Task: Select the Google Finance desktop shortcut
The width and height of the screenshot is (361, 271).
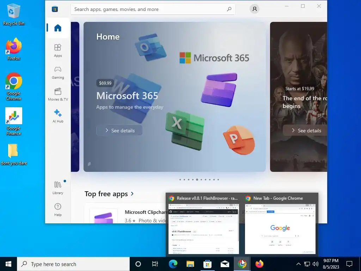Action: [x=14, y=121]
